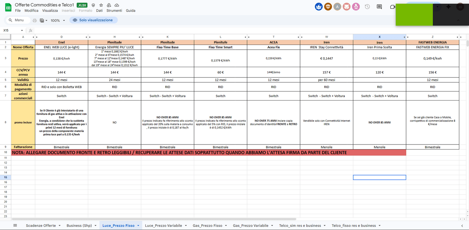Image resolution: width=469 pixels, height=230 pixels.
Task: Switch to the Gas_Prezzo Fisso sheet tab
Action: point(208,226)
